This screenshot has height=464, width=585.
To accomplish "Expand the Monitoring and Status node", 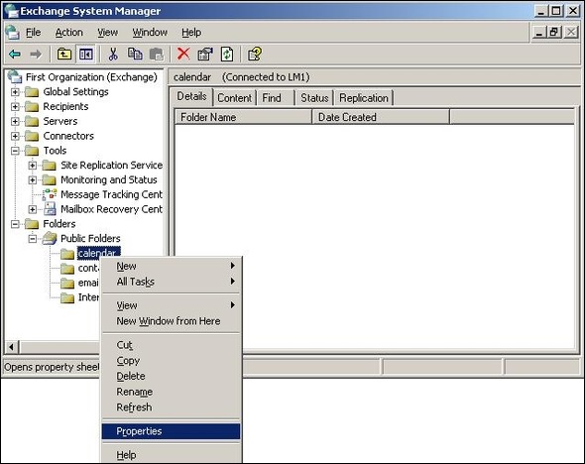I will tap(33, 179).
